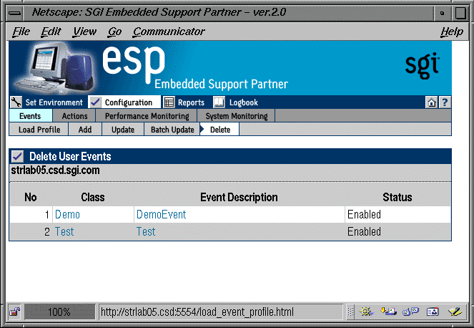Viewport: 474px width, 328px height.
Task: Click the Status column header
Action: coord(398,197)
